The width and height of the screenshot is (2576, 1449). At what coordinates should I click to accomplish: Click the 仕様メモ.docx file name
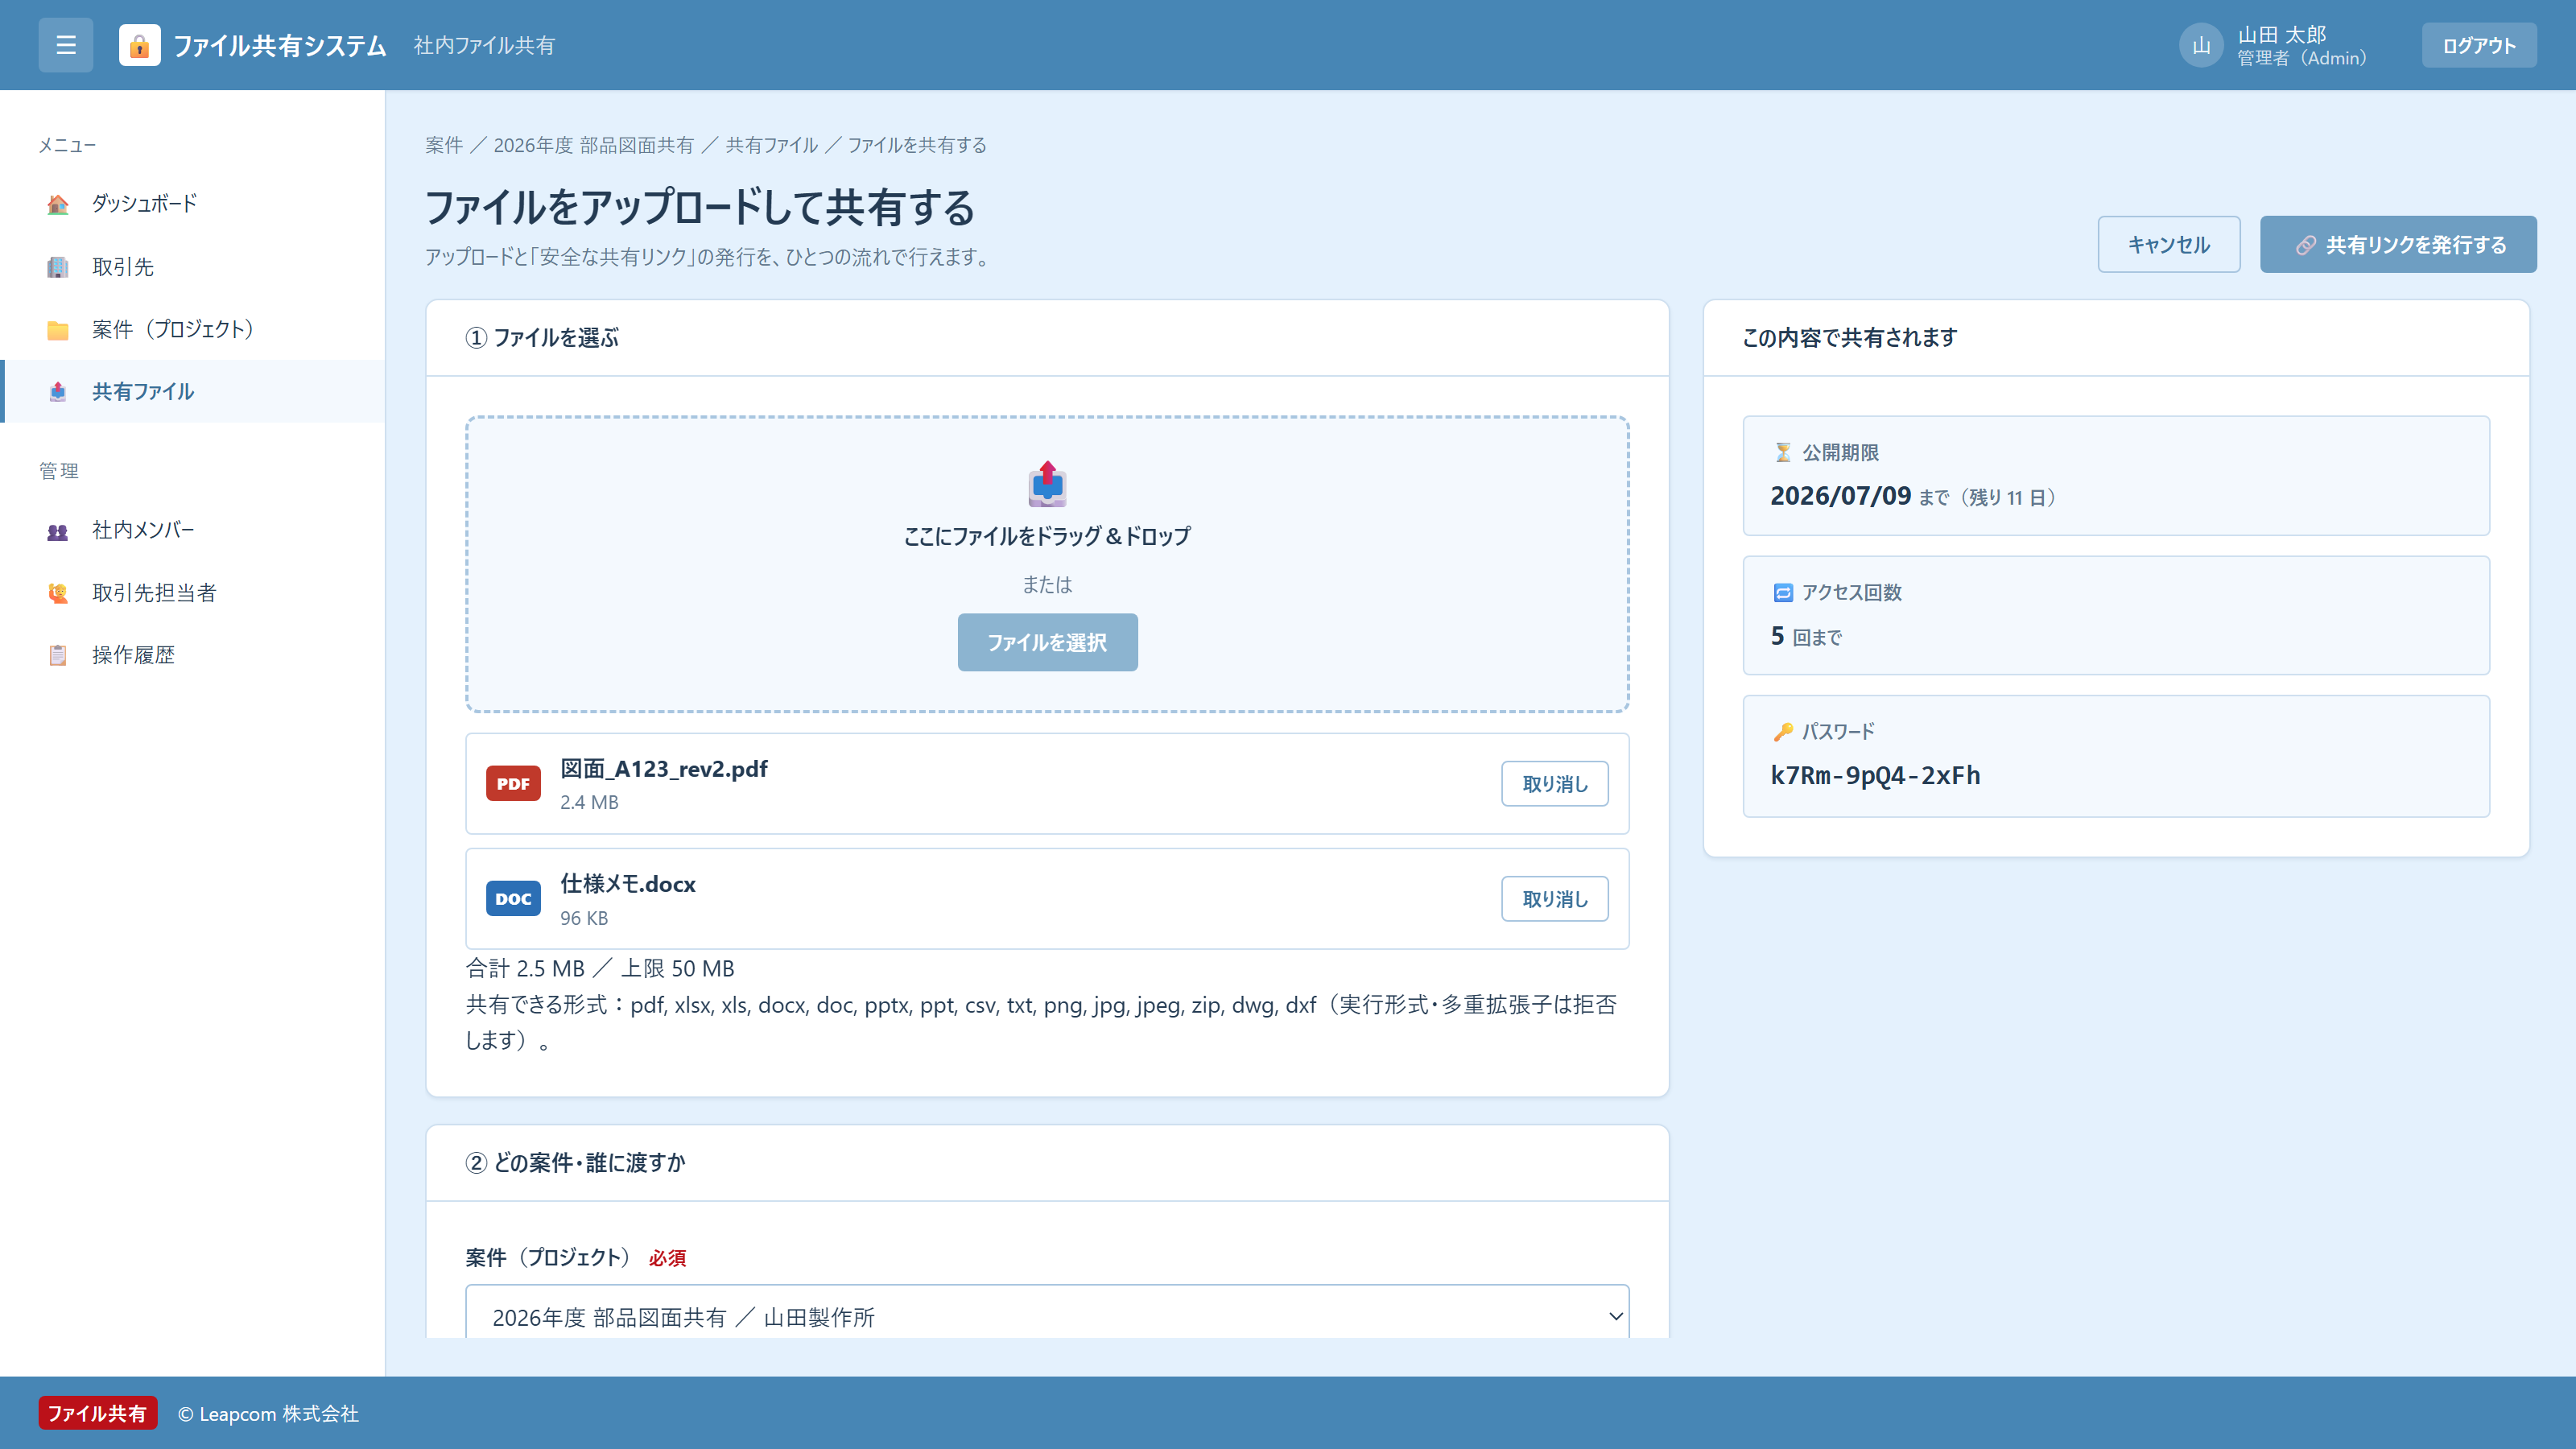pyautogui.click(x=628, y=884)
